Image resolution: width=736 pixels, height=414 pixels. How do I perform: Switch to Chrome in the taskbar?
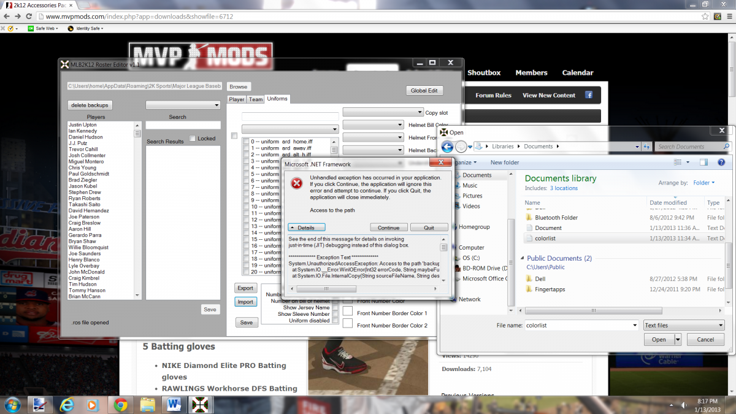(120, 405)
